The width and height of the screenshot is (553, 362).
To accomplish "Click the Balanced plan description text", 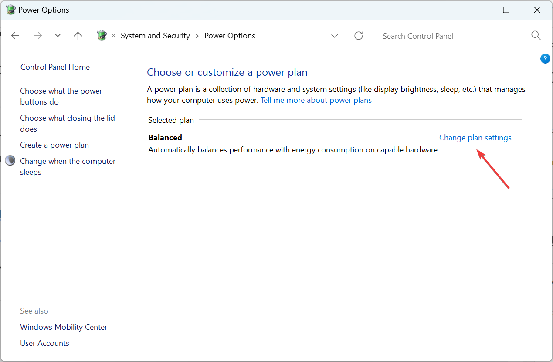I will 294,150.
